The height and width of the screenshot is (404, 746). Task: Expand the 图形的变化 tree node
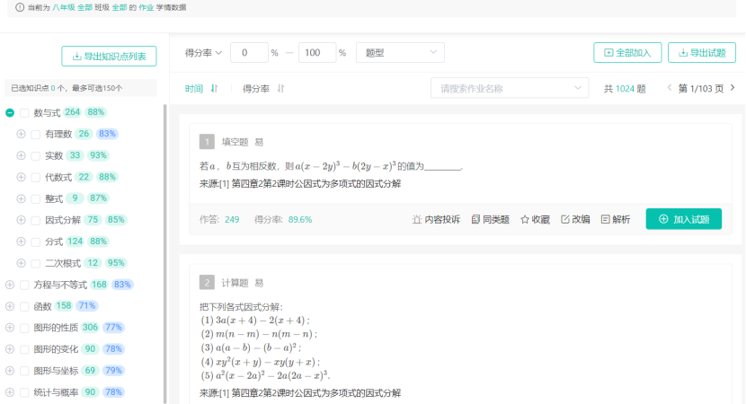10,349
